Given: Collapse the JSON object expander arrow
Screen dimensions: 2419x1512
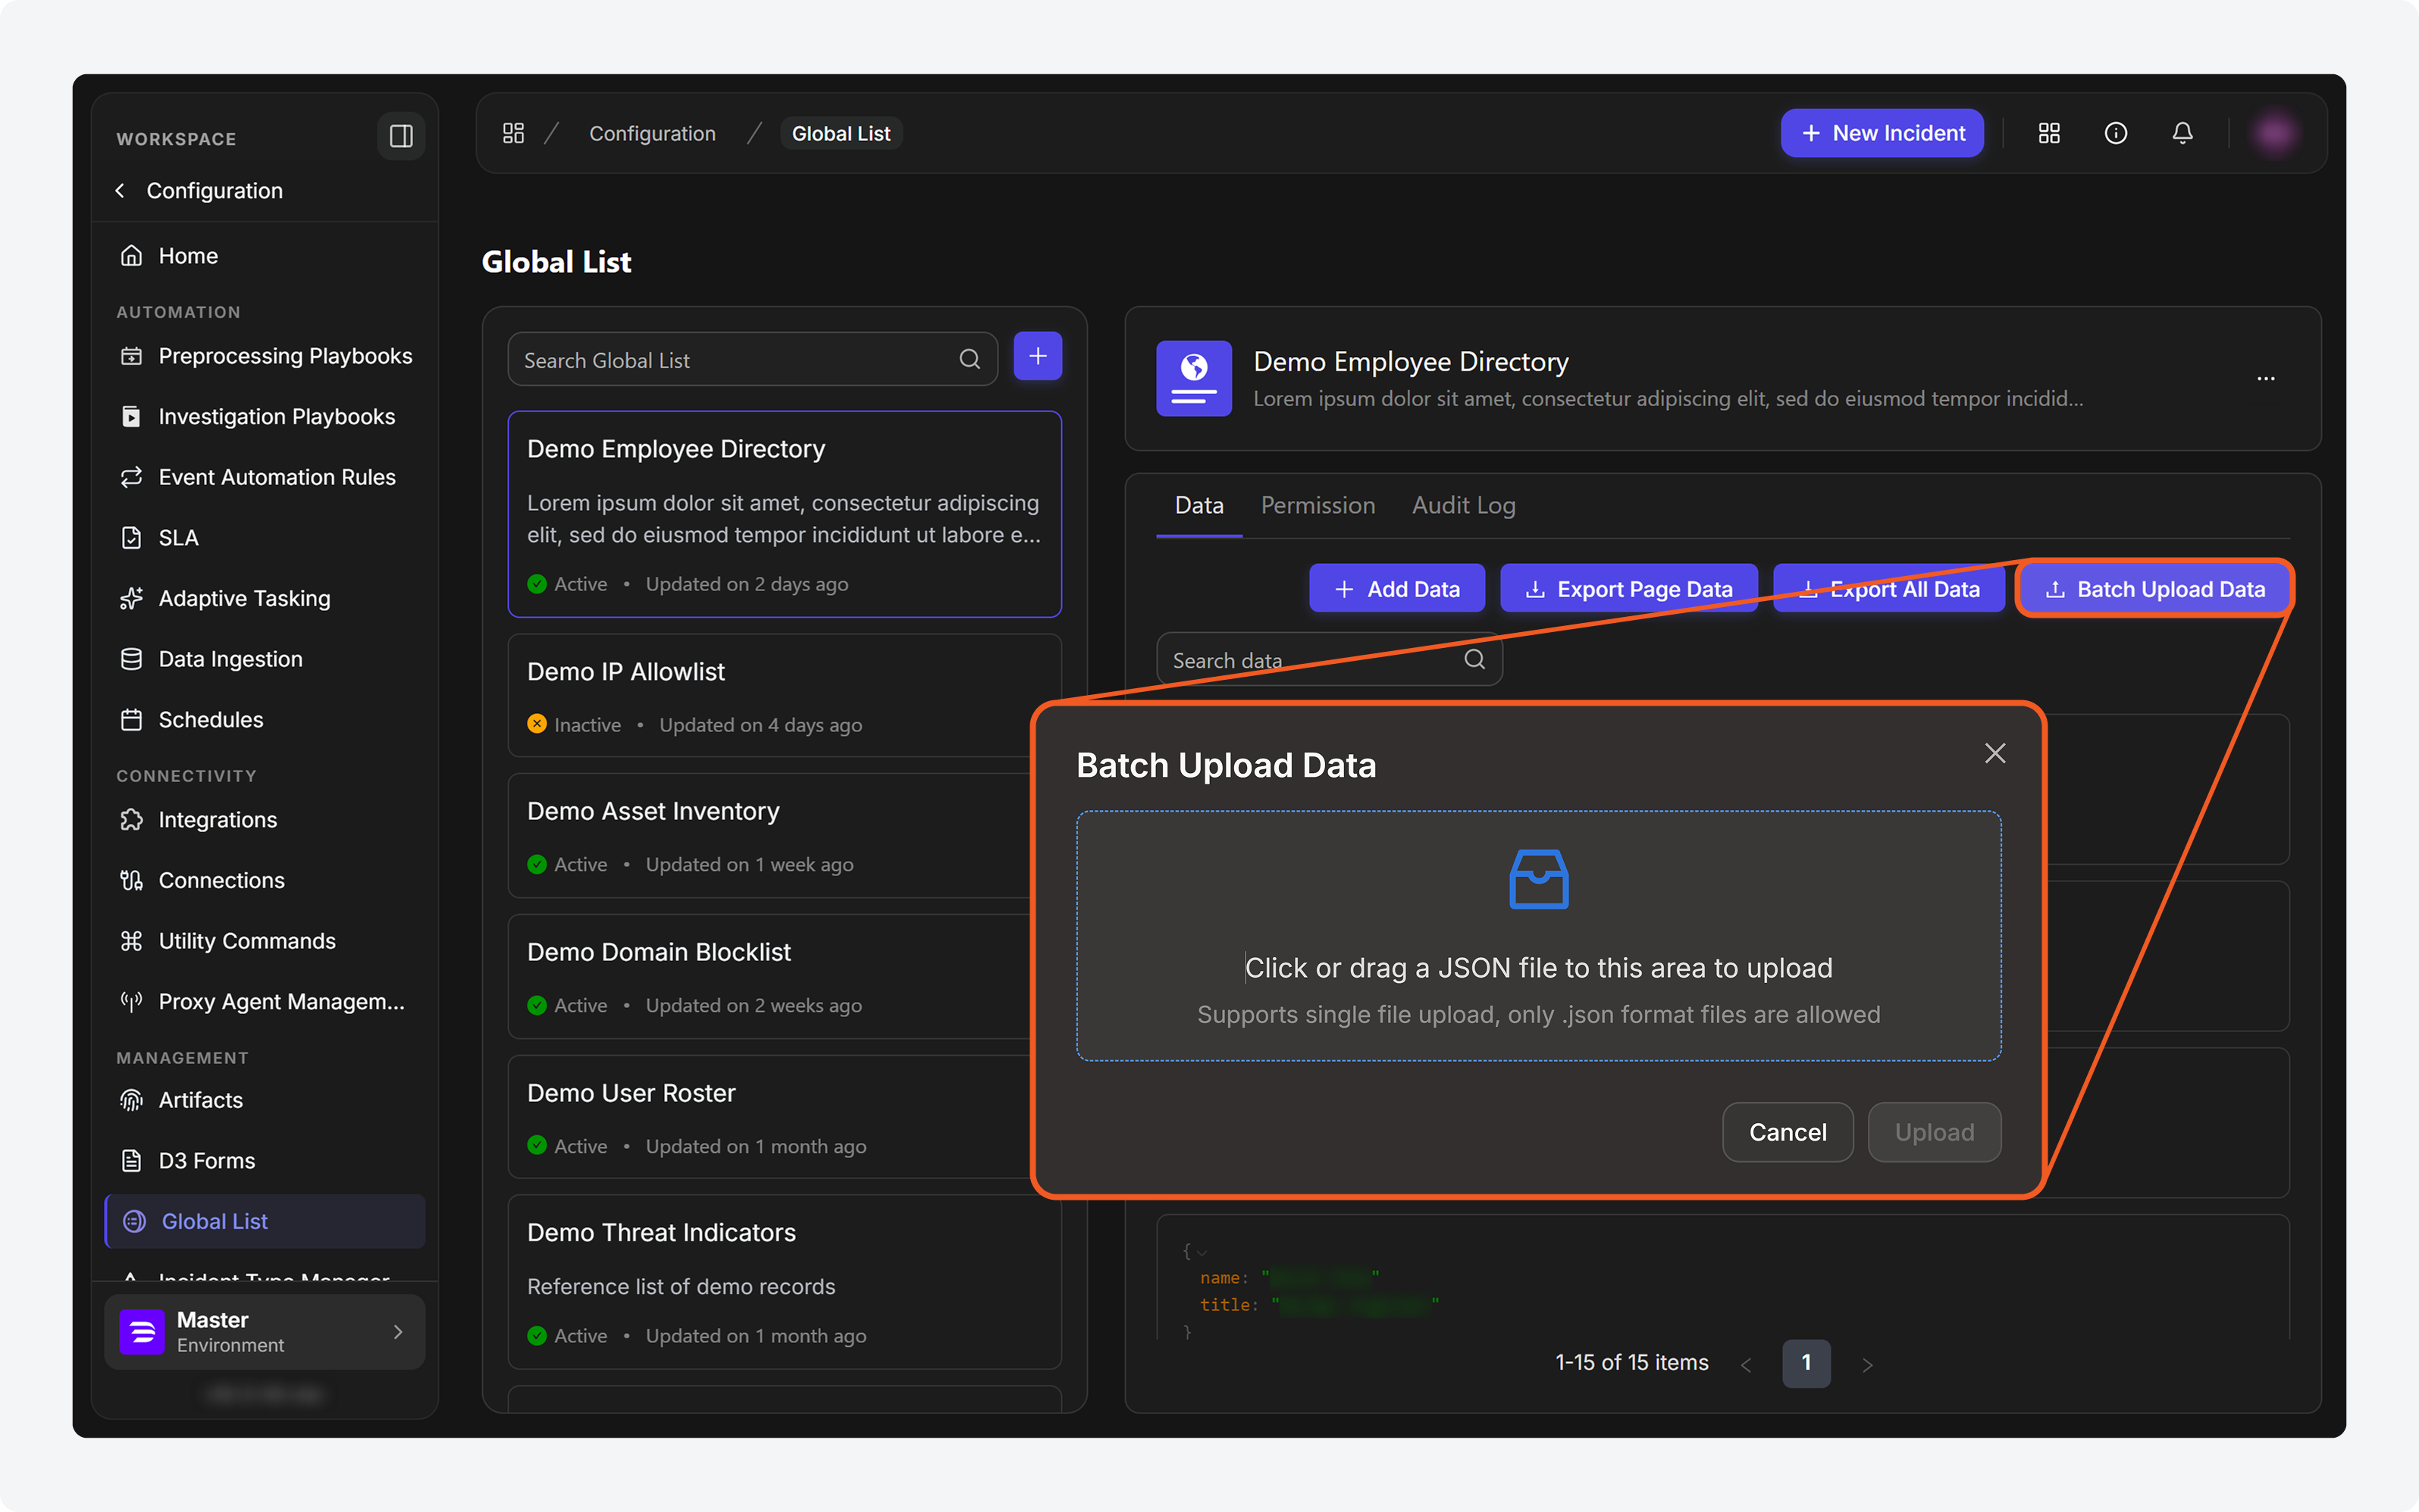Looking at the screenshot, I should pyautogui.click(x=1202, y=1252).
